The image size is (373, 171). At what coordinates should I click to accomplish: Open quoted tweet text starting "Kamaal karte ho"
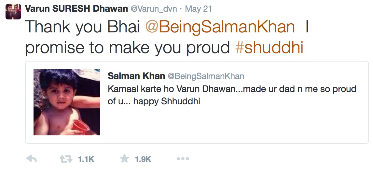140,89
